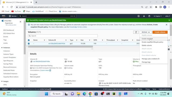Open the KodeKloud bookmark

pos(38,11)
